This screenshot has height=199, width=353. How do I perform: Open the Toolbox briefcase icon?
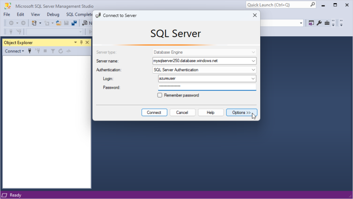tap(327, 23)
